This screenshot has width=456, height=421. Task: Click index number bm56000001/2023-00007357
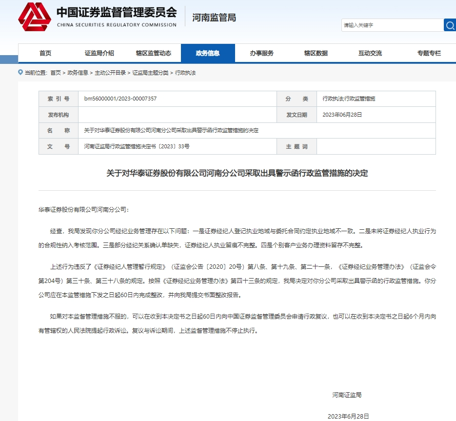click(x=120, y=99)
